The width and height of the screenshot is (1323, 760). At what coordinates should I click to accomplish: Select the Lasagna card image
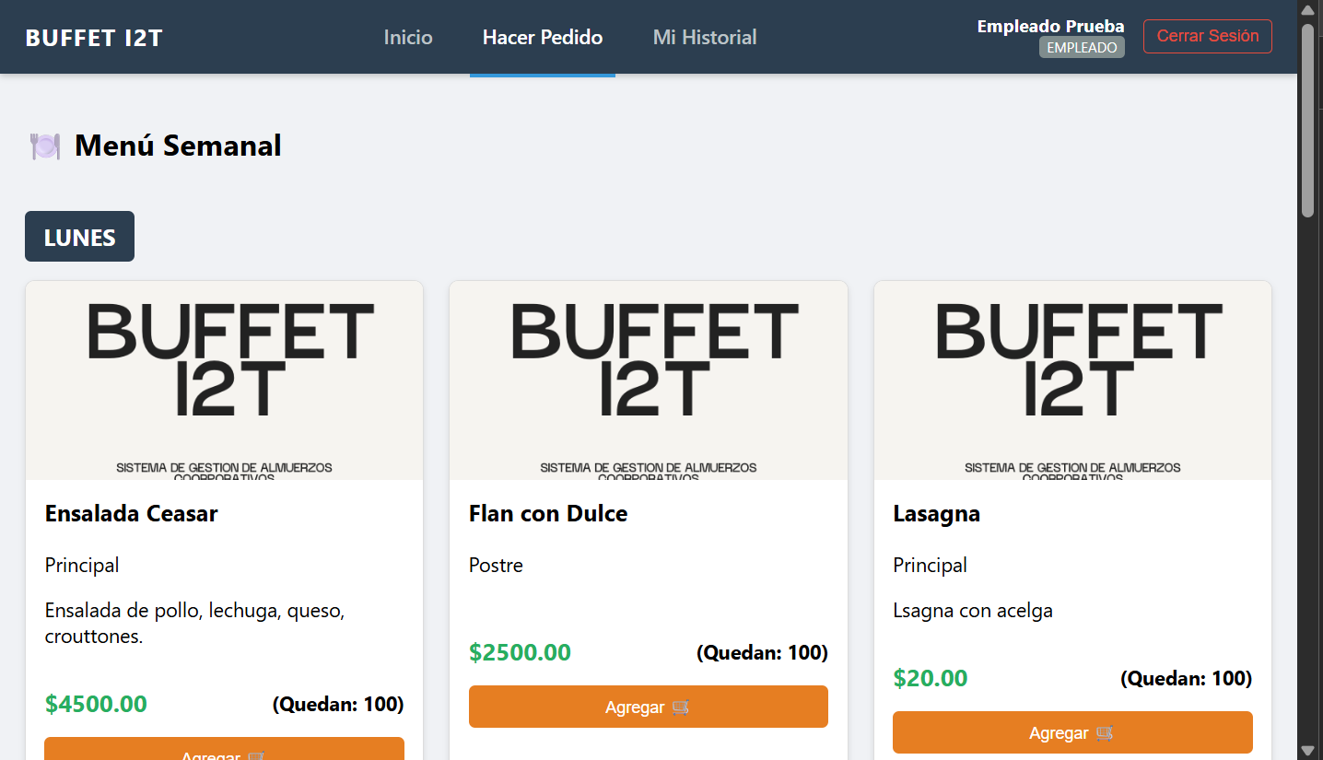click(x=1072, y=380)
